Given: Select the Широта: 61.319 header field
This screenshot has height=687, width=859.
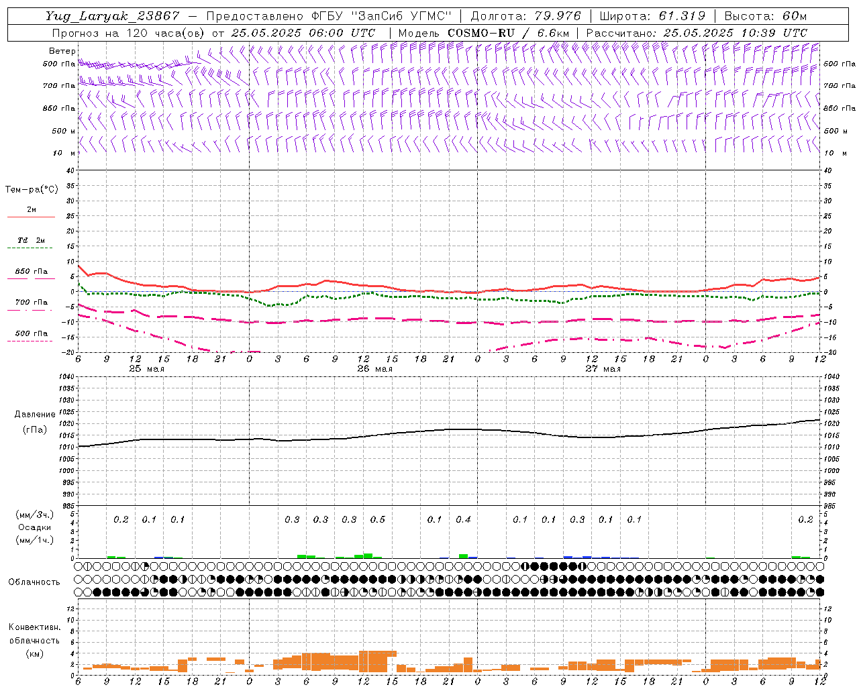Looking at the screenshot, I should pyautogui.click(x=652, y=16).
